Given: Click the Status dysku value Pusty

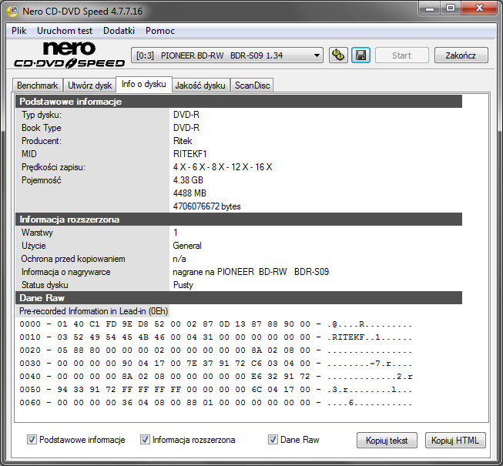Looking at the screenshot, I should [183, 285].
